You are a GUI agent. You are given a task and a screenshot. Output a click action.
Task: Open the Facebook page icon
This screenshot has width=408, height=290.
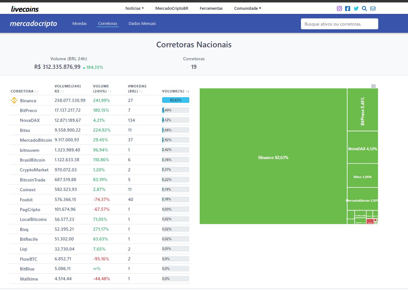348,9
